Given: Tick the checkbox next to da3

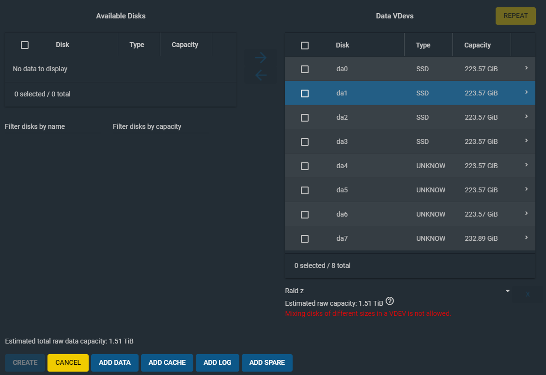Looking at the screenshot, I should tap(305, 142).
